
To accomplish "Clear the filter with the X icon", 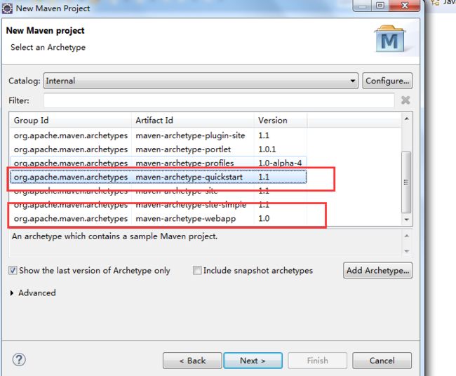I will (x=405, y=100).
